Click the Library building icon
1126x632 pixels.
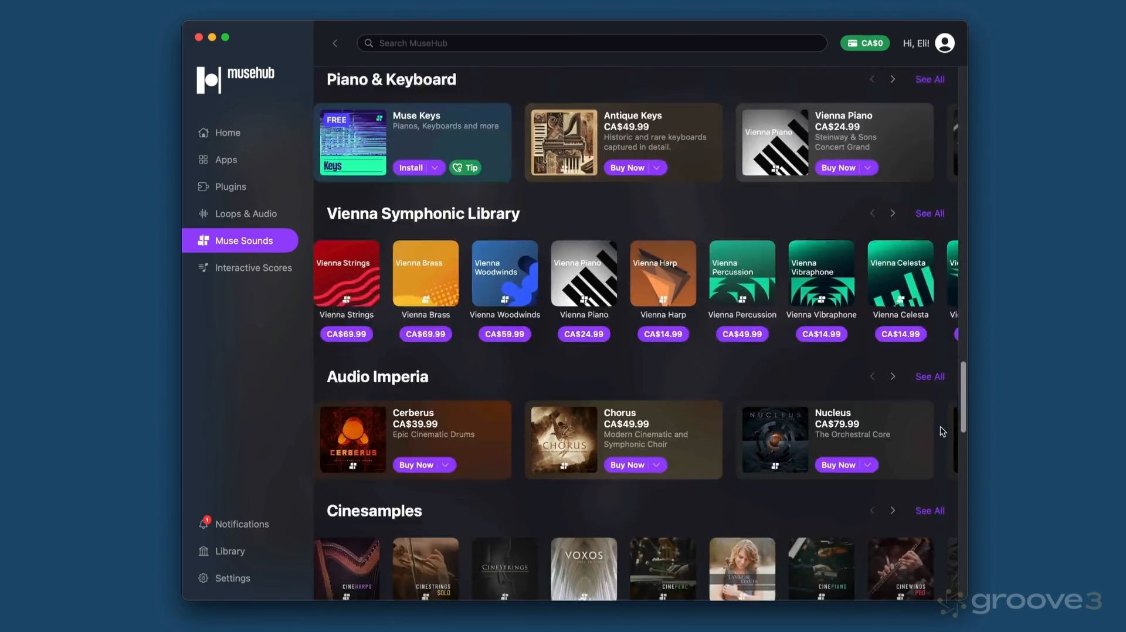pyautogui.click(x=204, y=551)
